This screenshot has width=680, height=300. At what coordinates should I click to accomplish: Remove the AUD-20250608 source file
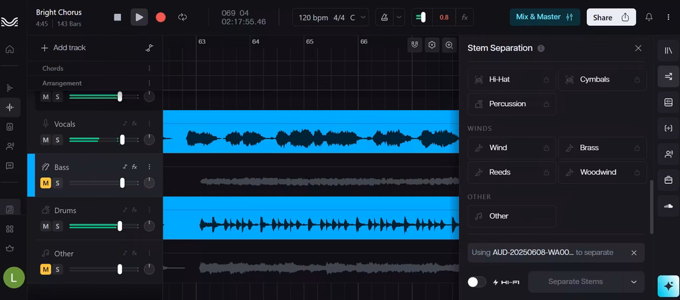(x=634, y=253)
